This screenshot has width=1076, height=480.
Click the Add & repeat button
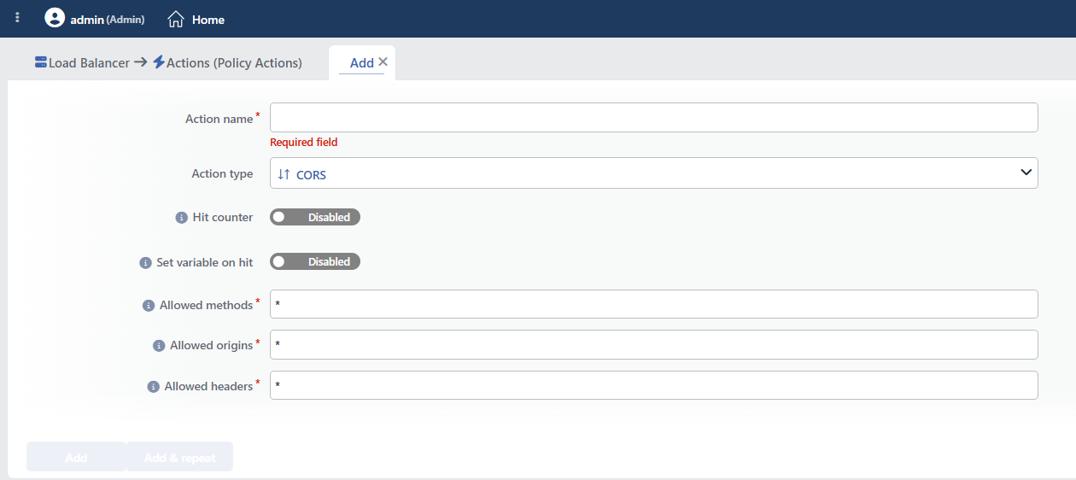[x=179, y=458]
